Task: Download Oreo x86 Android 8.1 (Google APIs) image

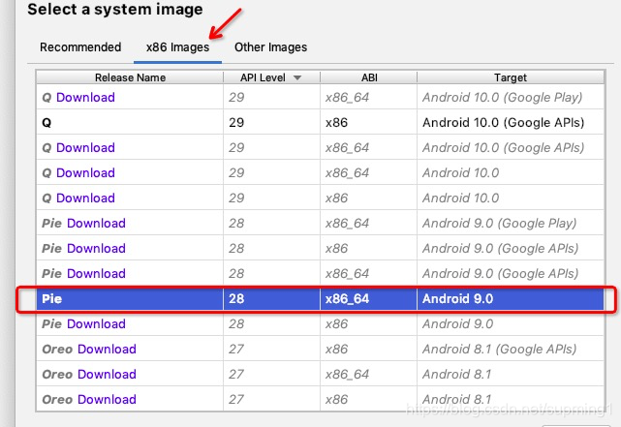Action: [107, 349]
